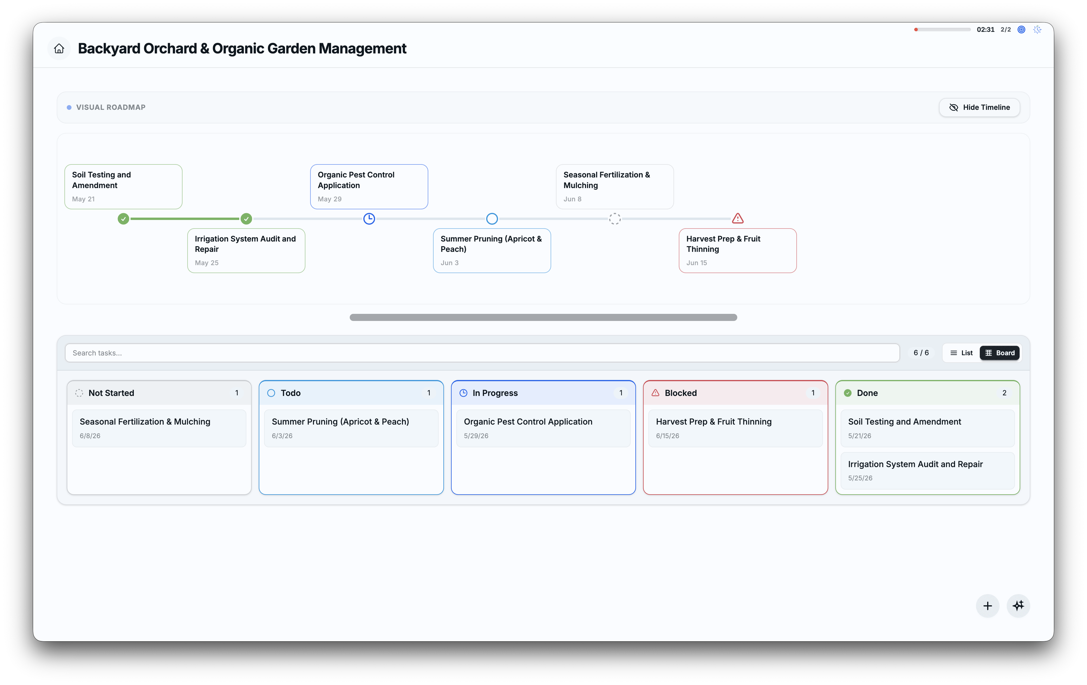This screenshot has height=685, width=1087.
Task: Switch to Board view
Action: coord(1000,353)
